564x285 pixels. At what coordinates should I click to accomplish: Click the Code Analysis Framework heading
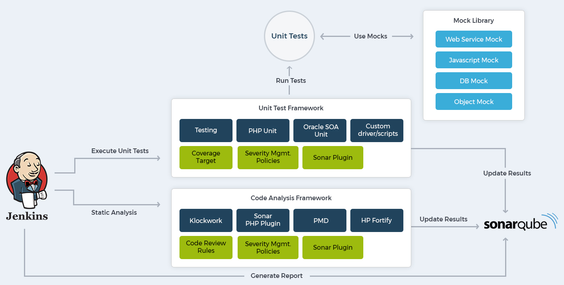(x=291, y=198)
